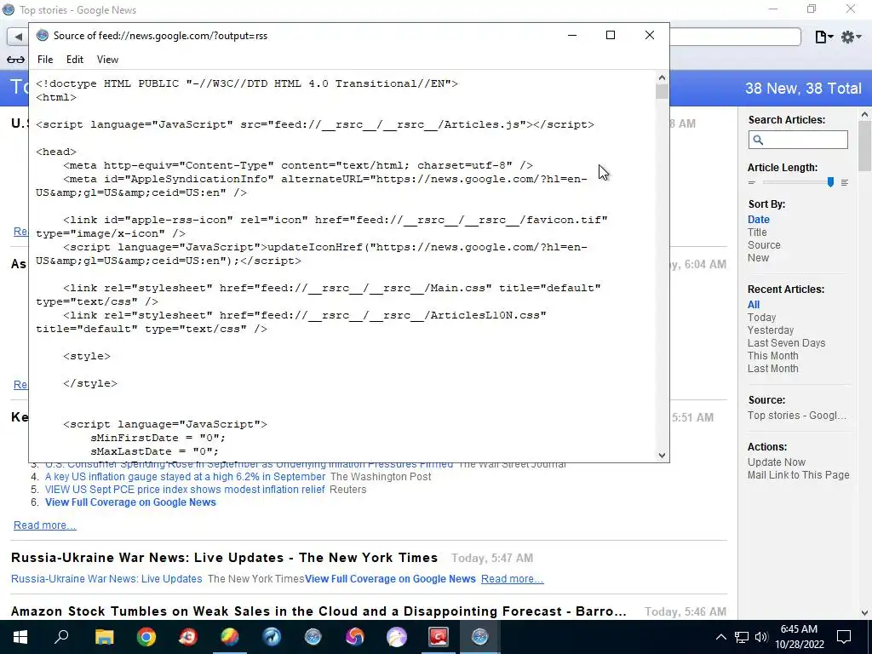
Task: Open the Windows notification center
Action: tap(844, 637)
